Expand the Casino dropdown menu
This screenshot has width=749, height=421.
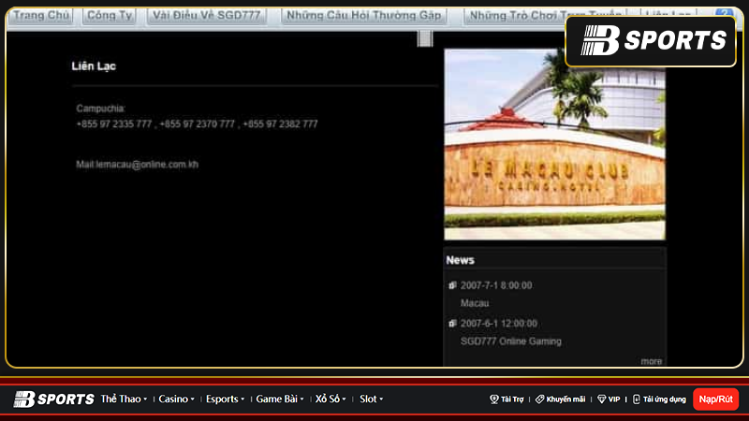coord(176,399)
